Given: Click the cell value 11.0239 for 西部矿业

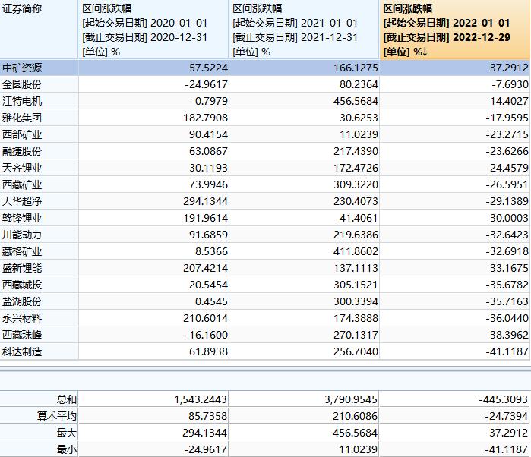Looking at the screenshot, I should coord(359,134).
